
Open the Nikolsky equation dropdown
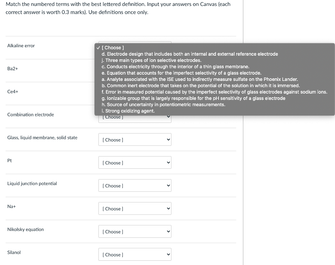coord(135,231)
